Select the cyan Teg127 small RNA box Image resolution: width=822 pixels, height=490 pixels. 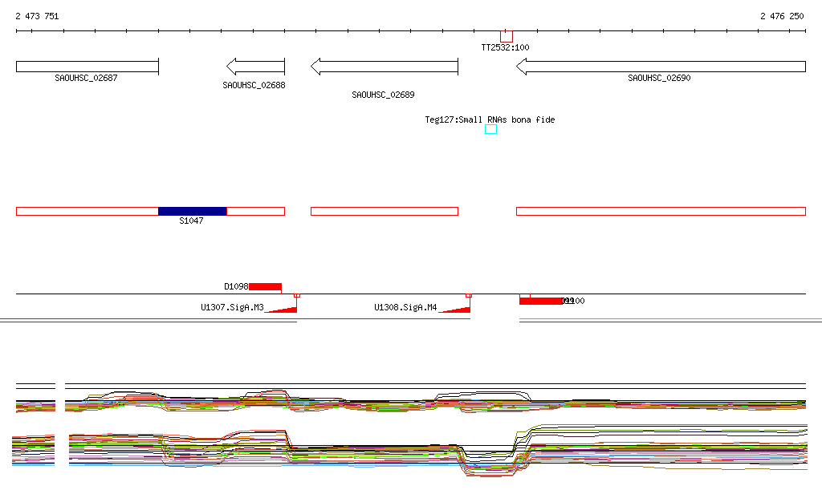[490, 129]
